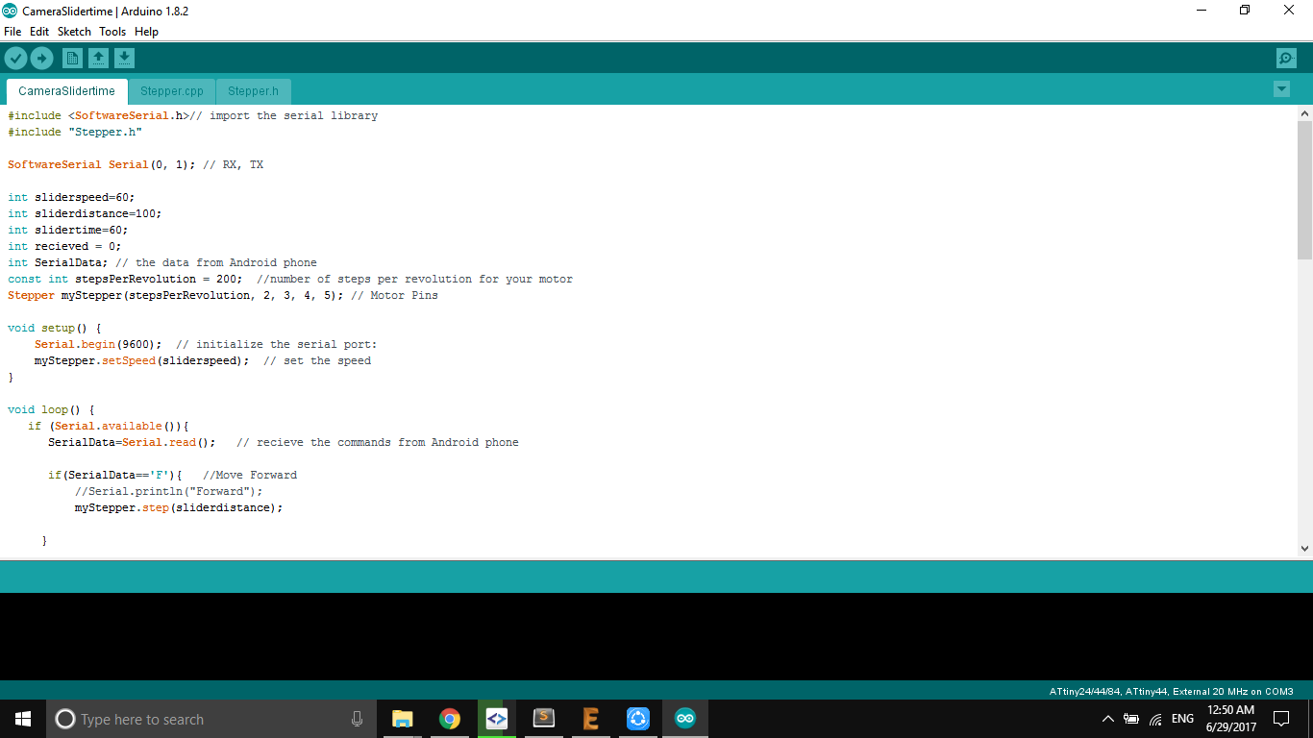Click the "#include "Stepper.h"" line
This screenshot has width=1313, height=738.
pos(75,132)
